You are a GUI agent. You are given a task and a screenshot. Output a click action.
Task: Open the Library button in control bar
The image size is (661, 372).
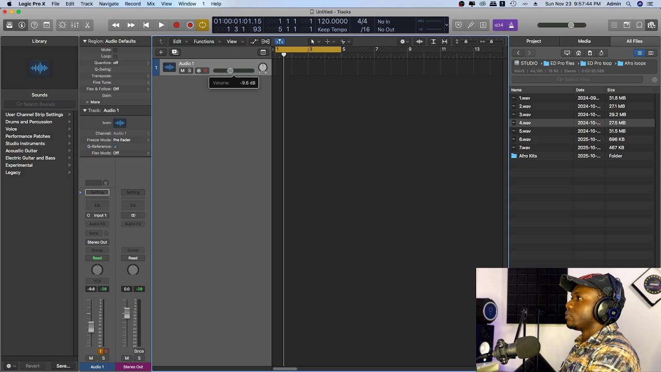(x=9, y=25)
